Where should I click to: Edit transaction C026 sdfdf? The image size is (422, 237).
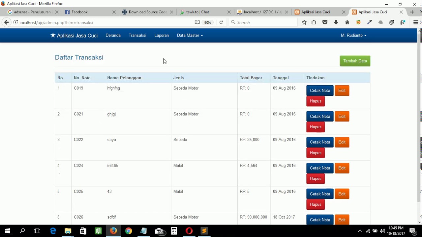click(342, 220)
